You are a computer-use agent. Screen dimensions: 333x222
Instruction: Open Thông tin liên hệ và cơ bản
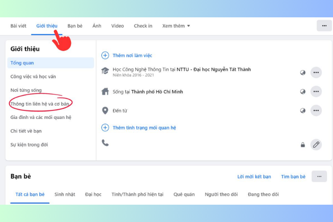[x=40, y=104]
